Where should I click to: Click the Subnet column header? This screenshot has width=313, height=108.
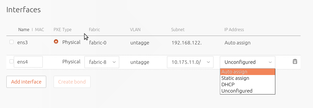178,30
